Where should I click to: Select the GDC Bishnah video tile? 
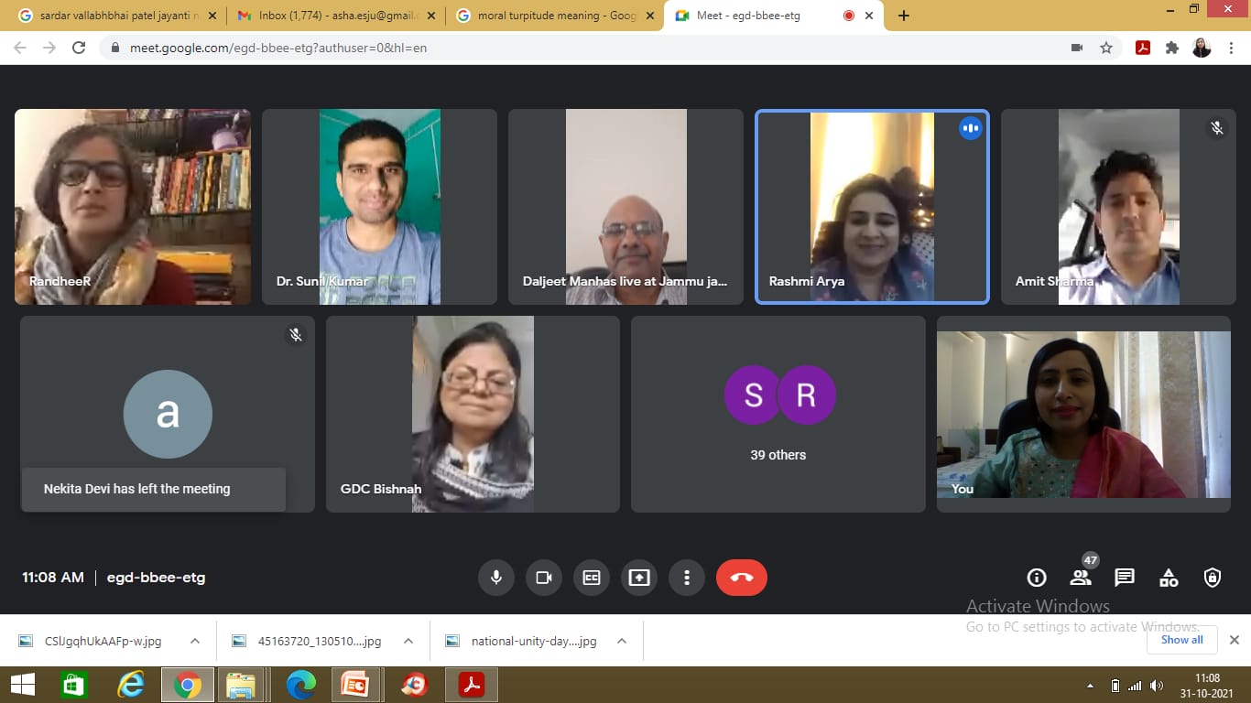point(473,414)
